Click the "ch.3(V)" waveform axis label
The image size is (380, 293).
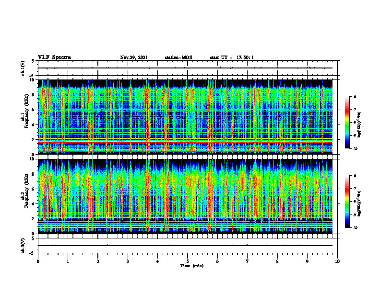(23, 246)
